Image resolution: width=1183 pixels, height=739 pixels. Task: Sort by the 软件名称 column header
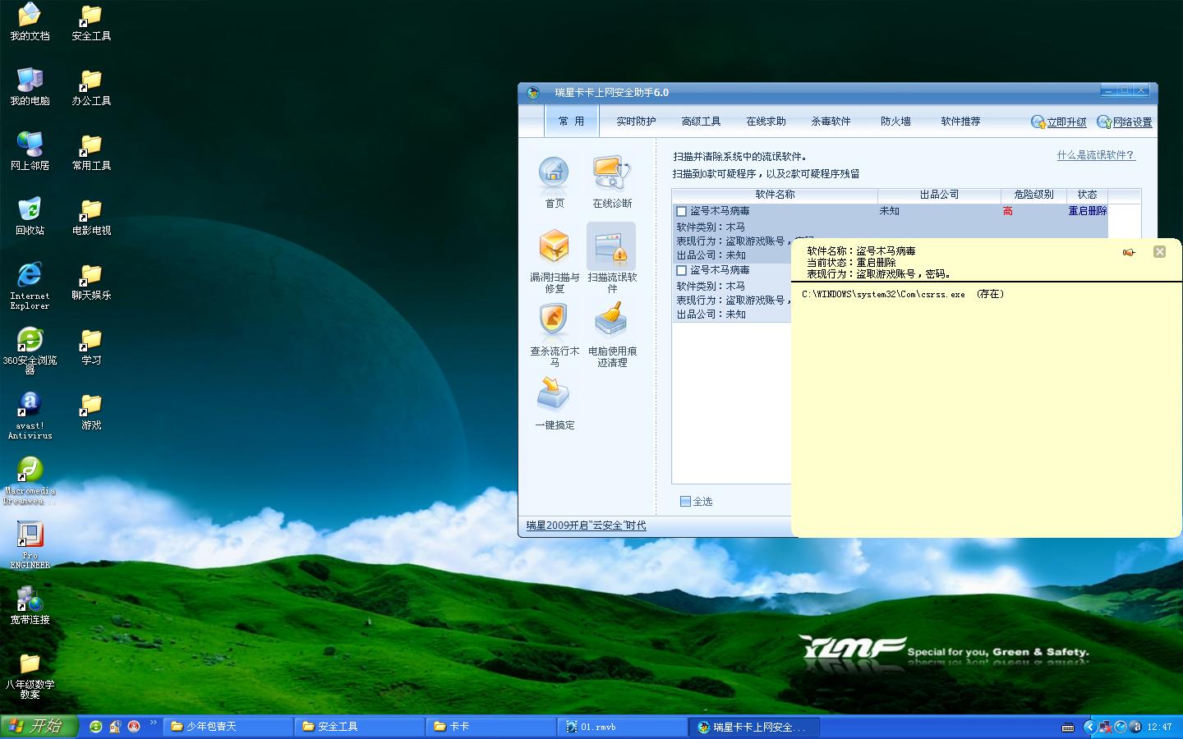pos(775,195)
